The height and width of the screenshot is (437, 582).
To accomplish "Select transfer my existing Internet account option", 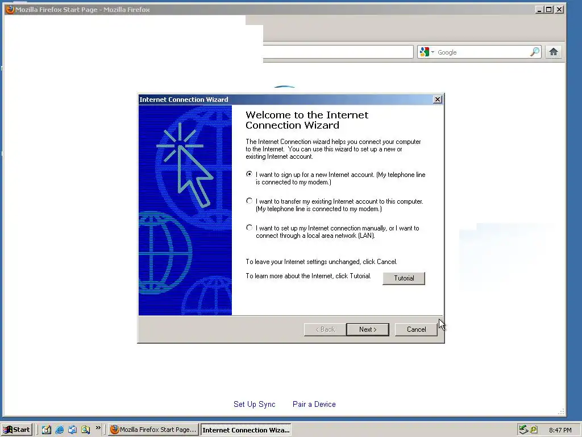I will pyautogui.click(x=249, y=201).
